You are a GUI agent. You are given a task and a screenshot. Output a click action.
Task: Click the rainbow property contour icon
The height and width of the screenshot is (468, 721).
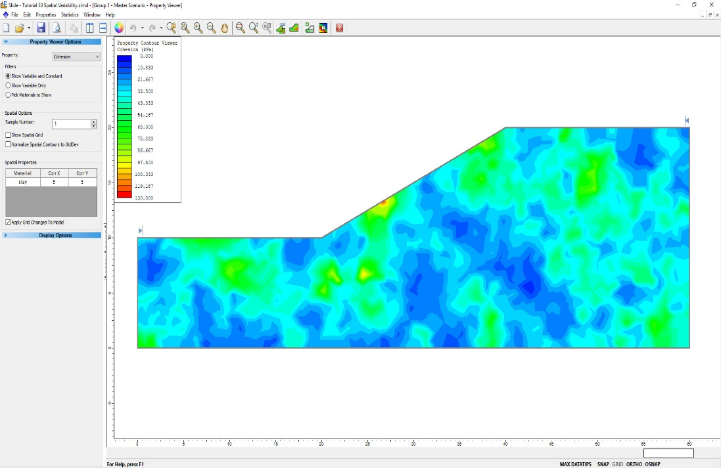pos(323,28)
